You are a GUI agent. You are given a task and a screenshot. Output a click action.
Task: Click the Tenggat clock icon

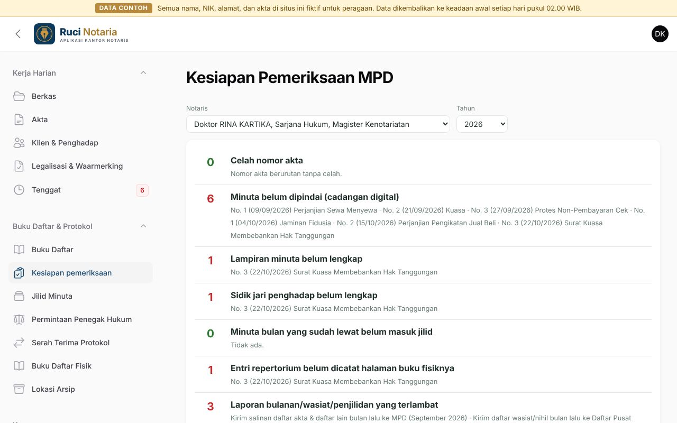coord(19,190)
